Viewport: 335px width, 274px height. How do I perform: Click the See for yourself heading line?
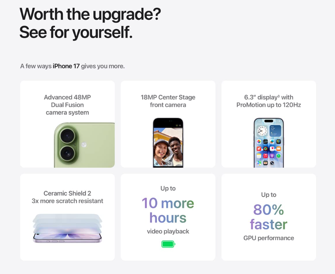coord(76,32)
